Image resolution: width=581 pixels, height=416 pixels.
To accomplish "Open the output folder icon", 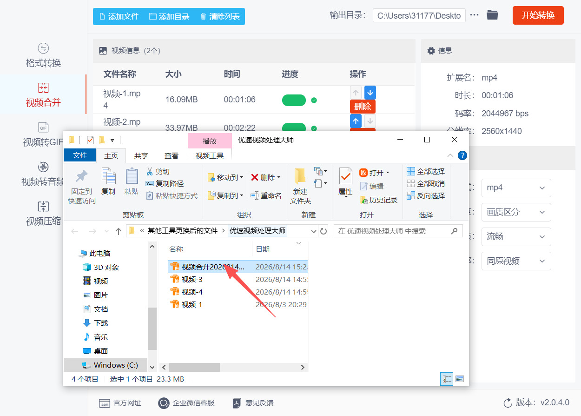I will (x=492, y=15).
